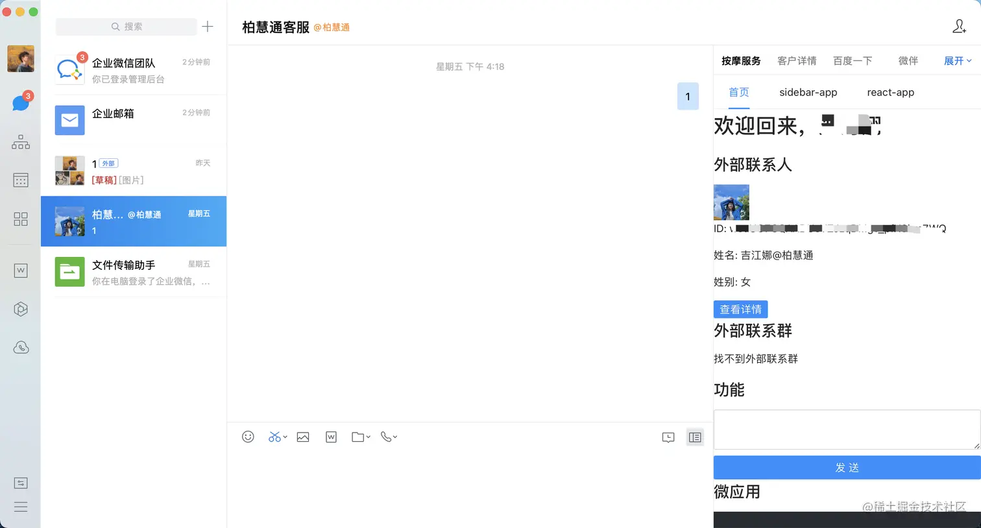Open the emoji picker in chat toolbar
This screenshot has width=981, height=528.
point(248,437)
